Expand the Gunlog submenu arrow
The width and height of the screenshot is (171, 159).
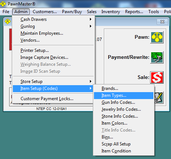(91, 26)
